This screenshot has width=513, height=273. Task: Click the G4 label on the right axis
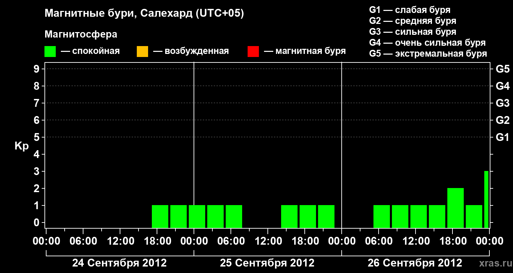pyautogui.click(x=502, y=86)
